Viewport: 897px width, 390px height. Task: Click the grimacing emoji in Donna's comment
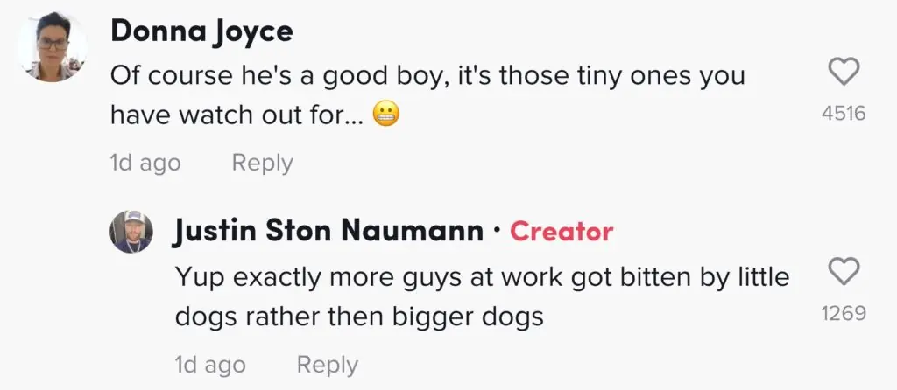tap(386, 114)
